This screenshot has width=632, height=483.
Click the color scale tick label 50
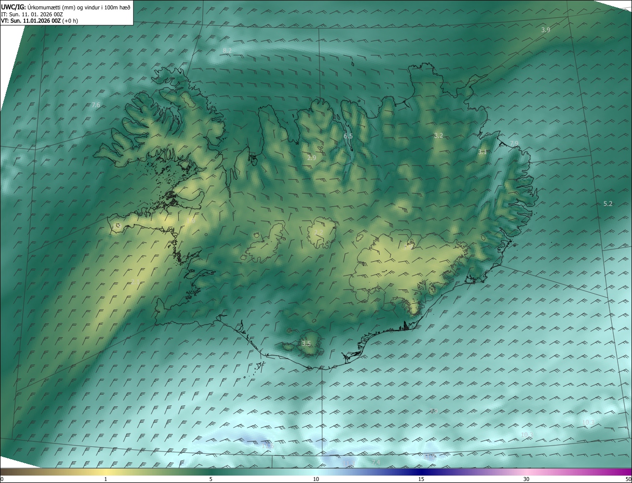coord(628,479)
